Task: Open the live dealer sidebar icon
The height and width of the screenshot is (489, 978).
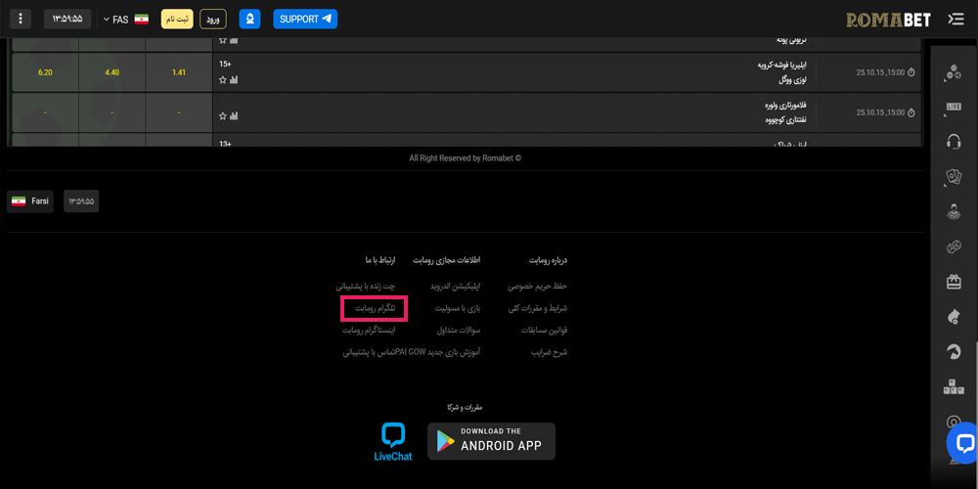Action: [953, 212]
